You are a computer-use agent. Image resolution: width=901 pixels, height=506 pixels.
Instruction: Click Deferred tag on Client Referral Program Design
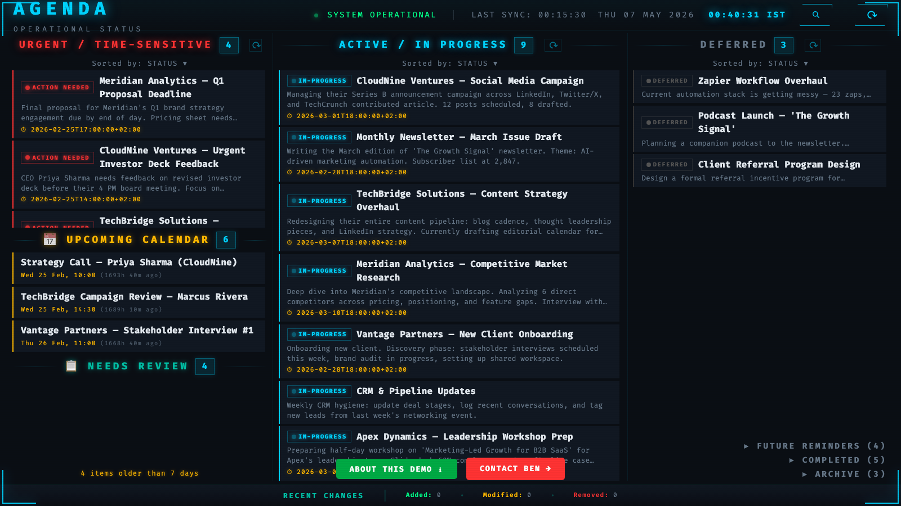667,165
